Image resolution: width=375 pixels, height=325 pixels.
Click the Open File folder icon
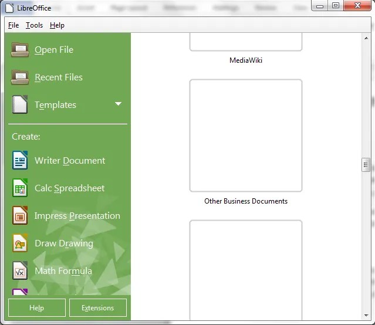pos(20,49)
